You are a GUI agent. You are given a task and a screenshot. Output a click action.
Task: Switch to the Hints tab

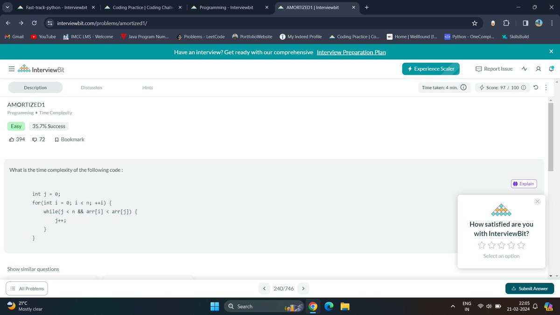(x=147, y=87)
